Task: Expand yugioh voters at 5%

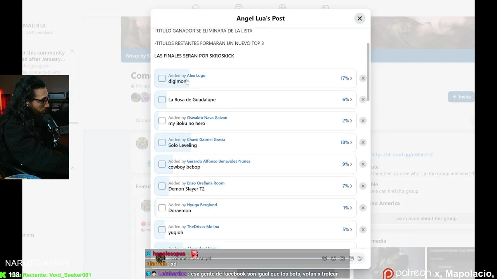Action: [347, 229]
